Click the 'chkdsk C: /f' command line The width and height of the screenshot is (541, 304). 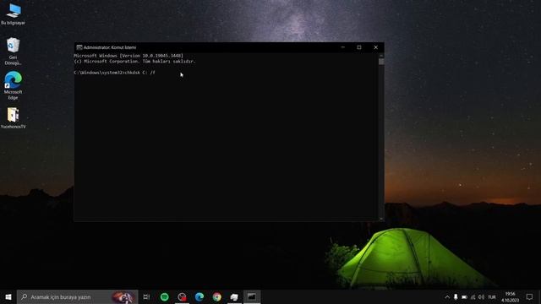[x=115, y=73]
